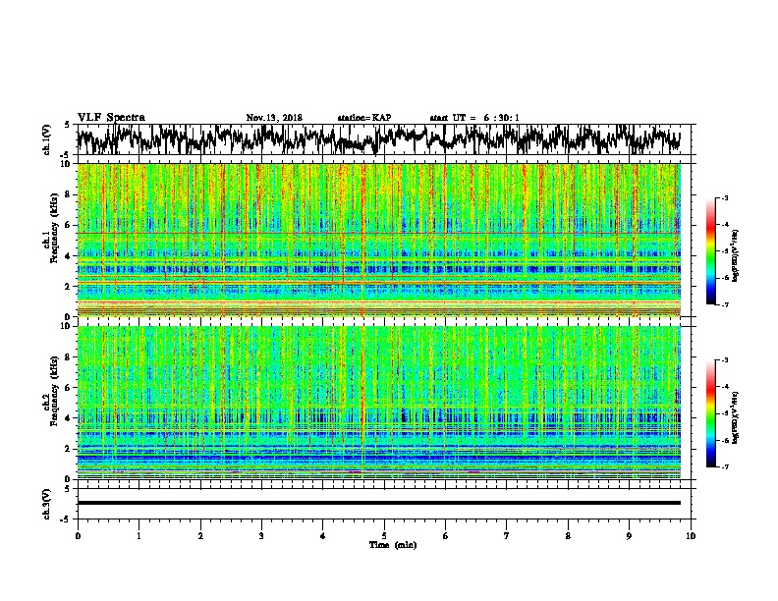778x601 pixels.
Task: Click the '1' tick on the time axis
Action: pyautogui.click(x=139, y=536)
